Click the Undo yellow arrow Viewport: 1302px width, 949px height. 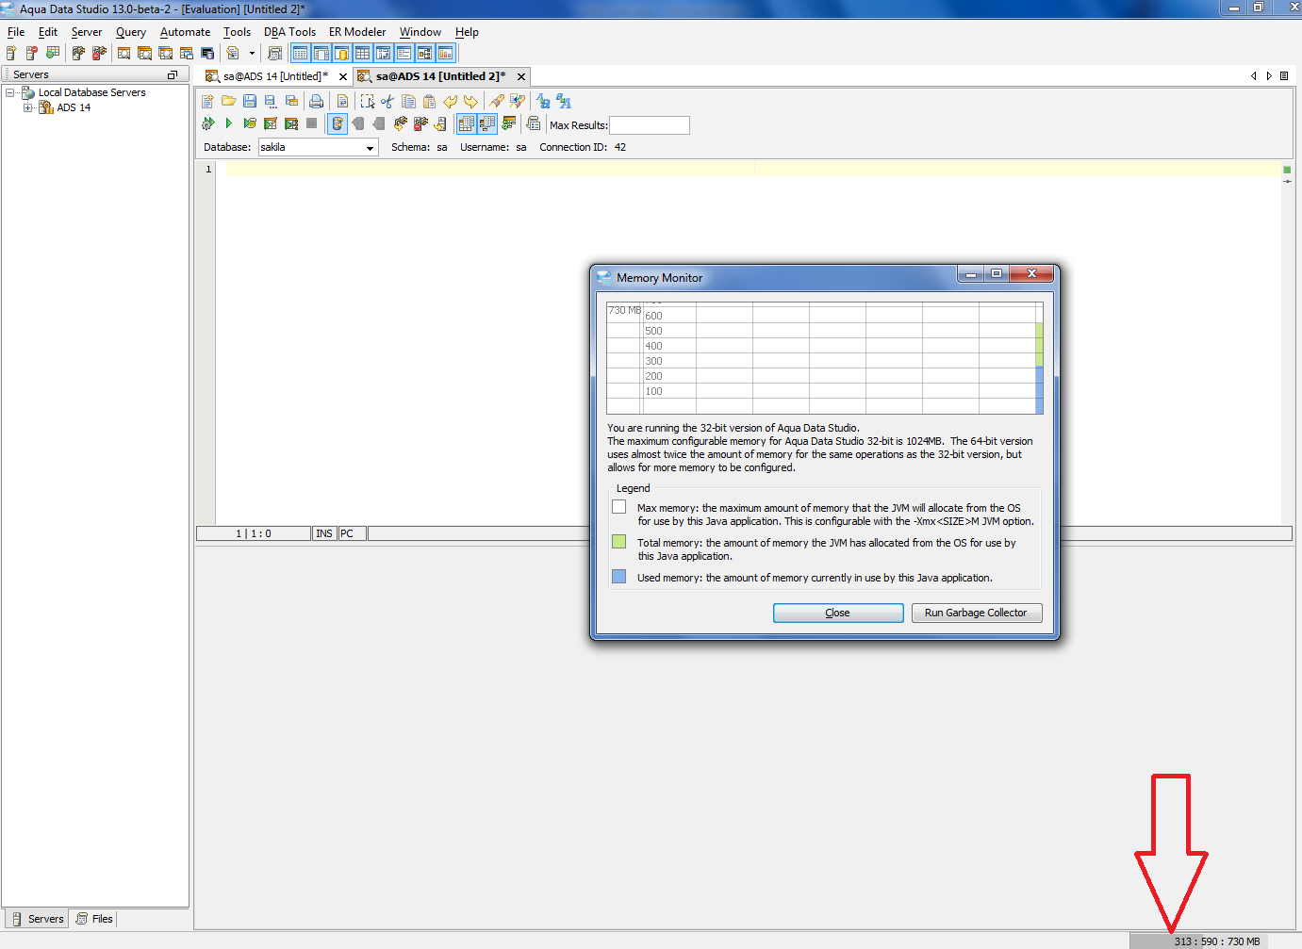(x=450, y=101)
